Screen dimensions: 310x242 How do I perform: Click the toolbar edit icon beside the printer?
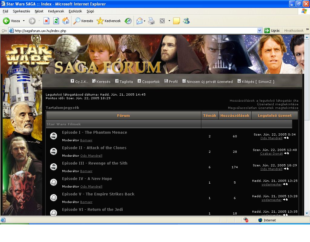pos(162,21)
